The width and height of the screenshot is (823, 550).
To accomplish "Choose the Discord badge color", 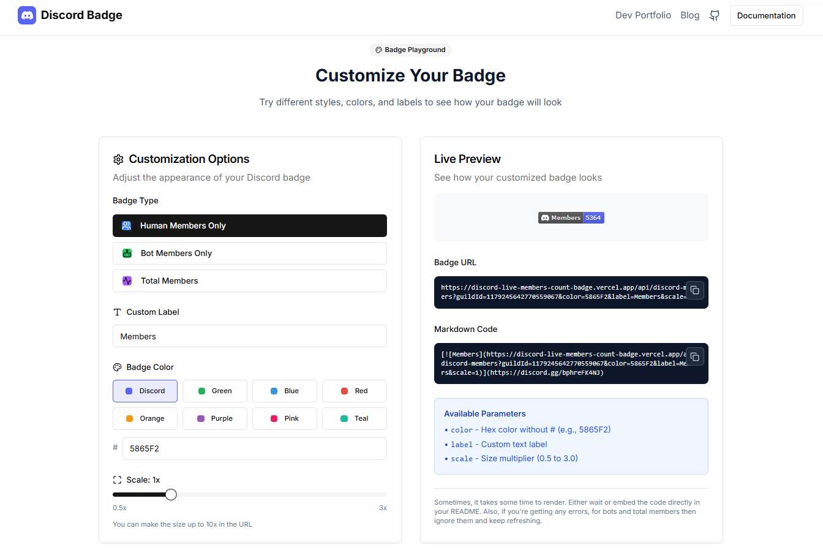I will [145, 391].
